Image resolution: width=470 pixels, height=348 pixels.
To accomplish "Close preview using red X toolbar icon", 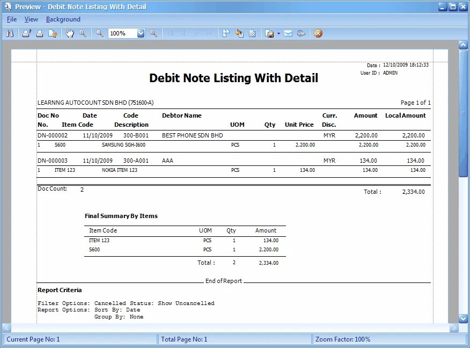I will point(318,33).
